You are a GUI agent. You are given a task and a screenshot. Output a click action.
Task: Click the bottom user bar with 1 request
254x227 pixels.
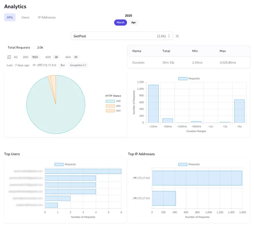pyautogui.click(x=51, y=205)
